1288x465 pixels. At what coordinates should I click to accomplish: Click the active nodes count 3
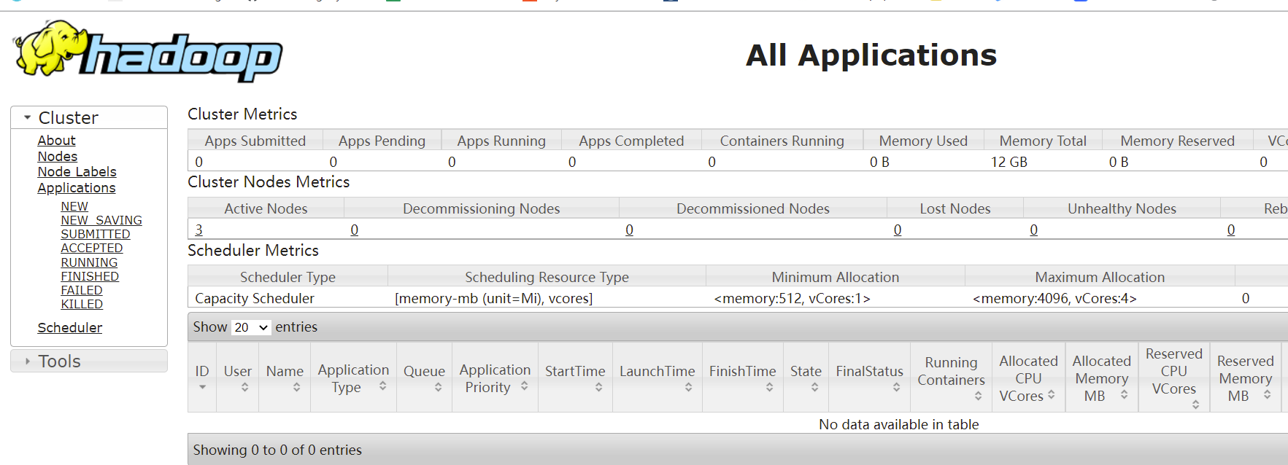198,230
